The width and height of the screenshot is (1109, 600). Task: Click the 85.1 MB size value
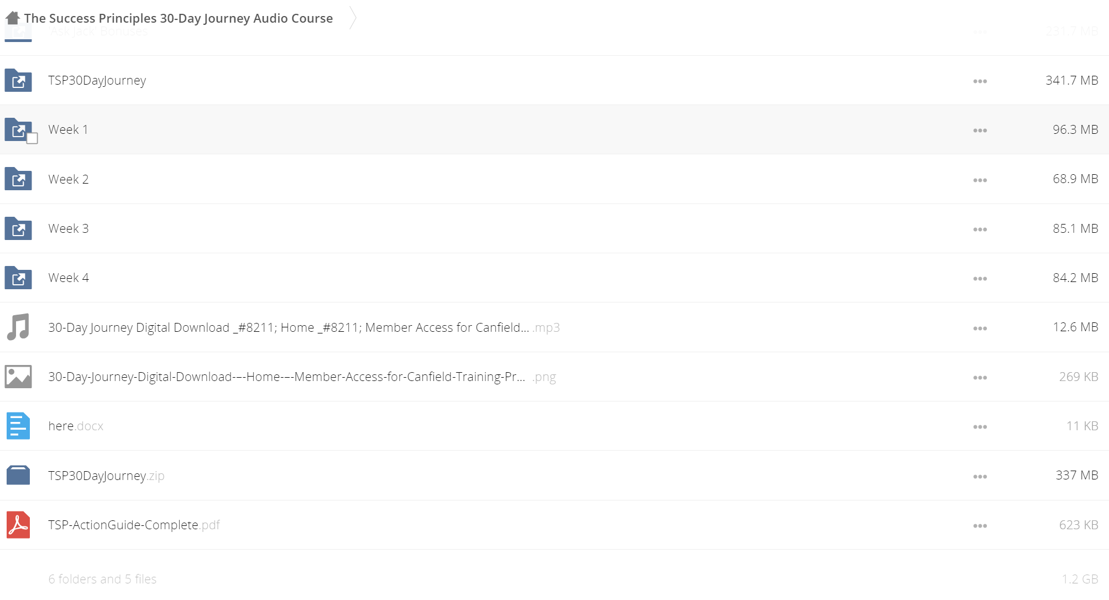pos(1075,228)
